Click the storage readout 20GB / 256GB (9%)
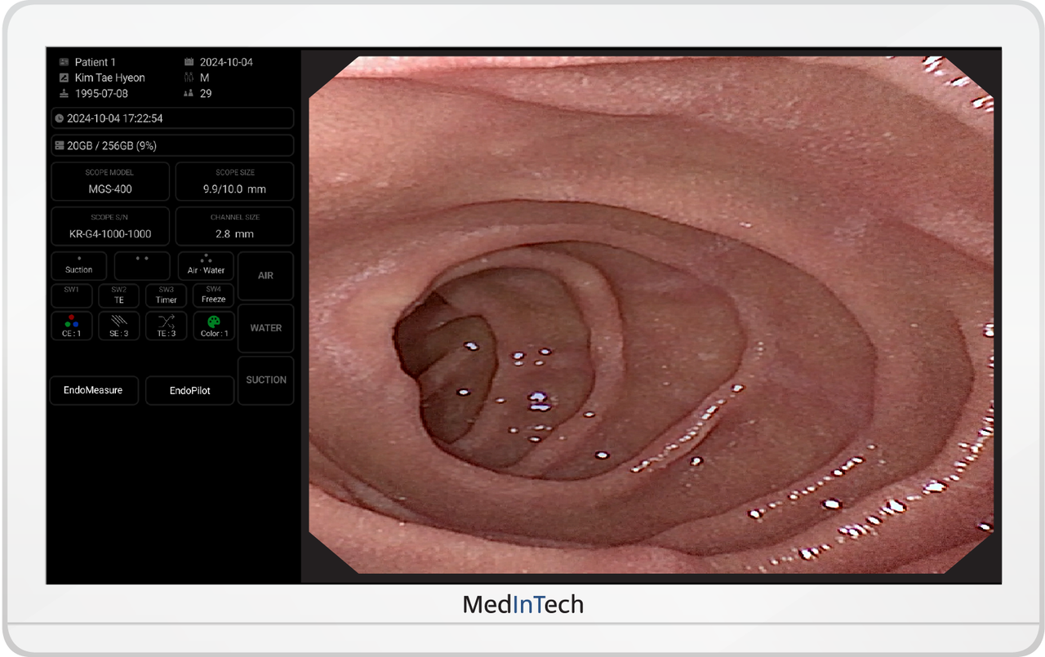 click(112, 145)
